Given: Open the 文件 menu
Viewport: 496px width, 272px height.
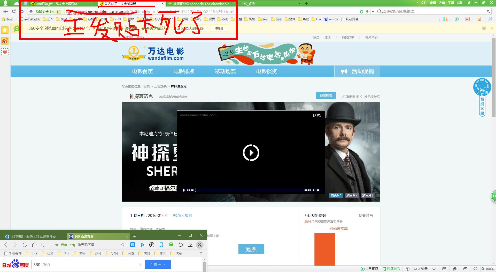Looking at the screenshot, I should 424,3.
